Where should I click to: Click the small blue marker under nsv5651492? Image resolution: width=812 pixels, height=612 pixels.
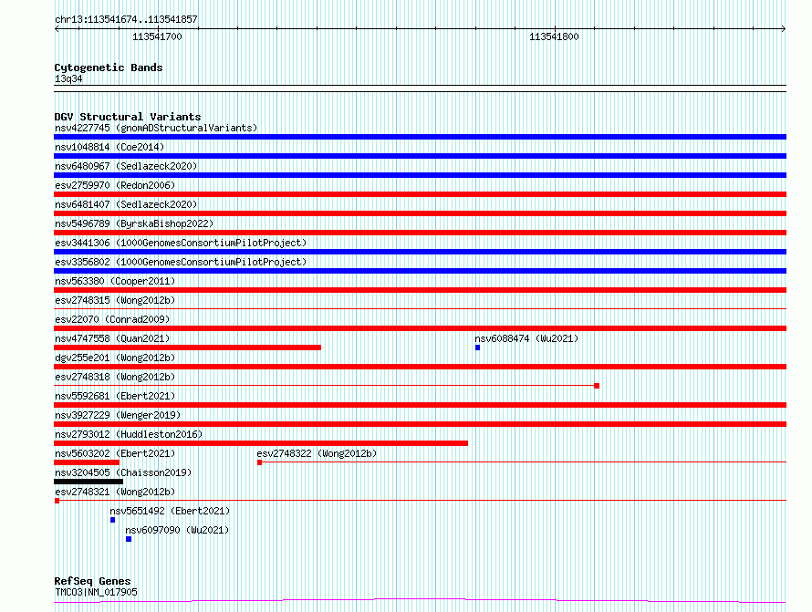pos(112,520)
